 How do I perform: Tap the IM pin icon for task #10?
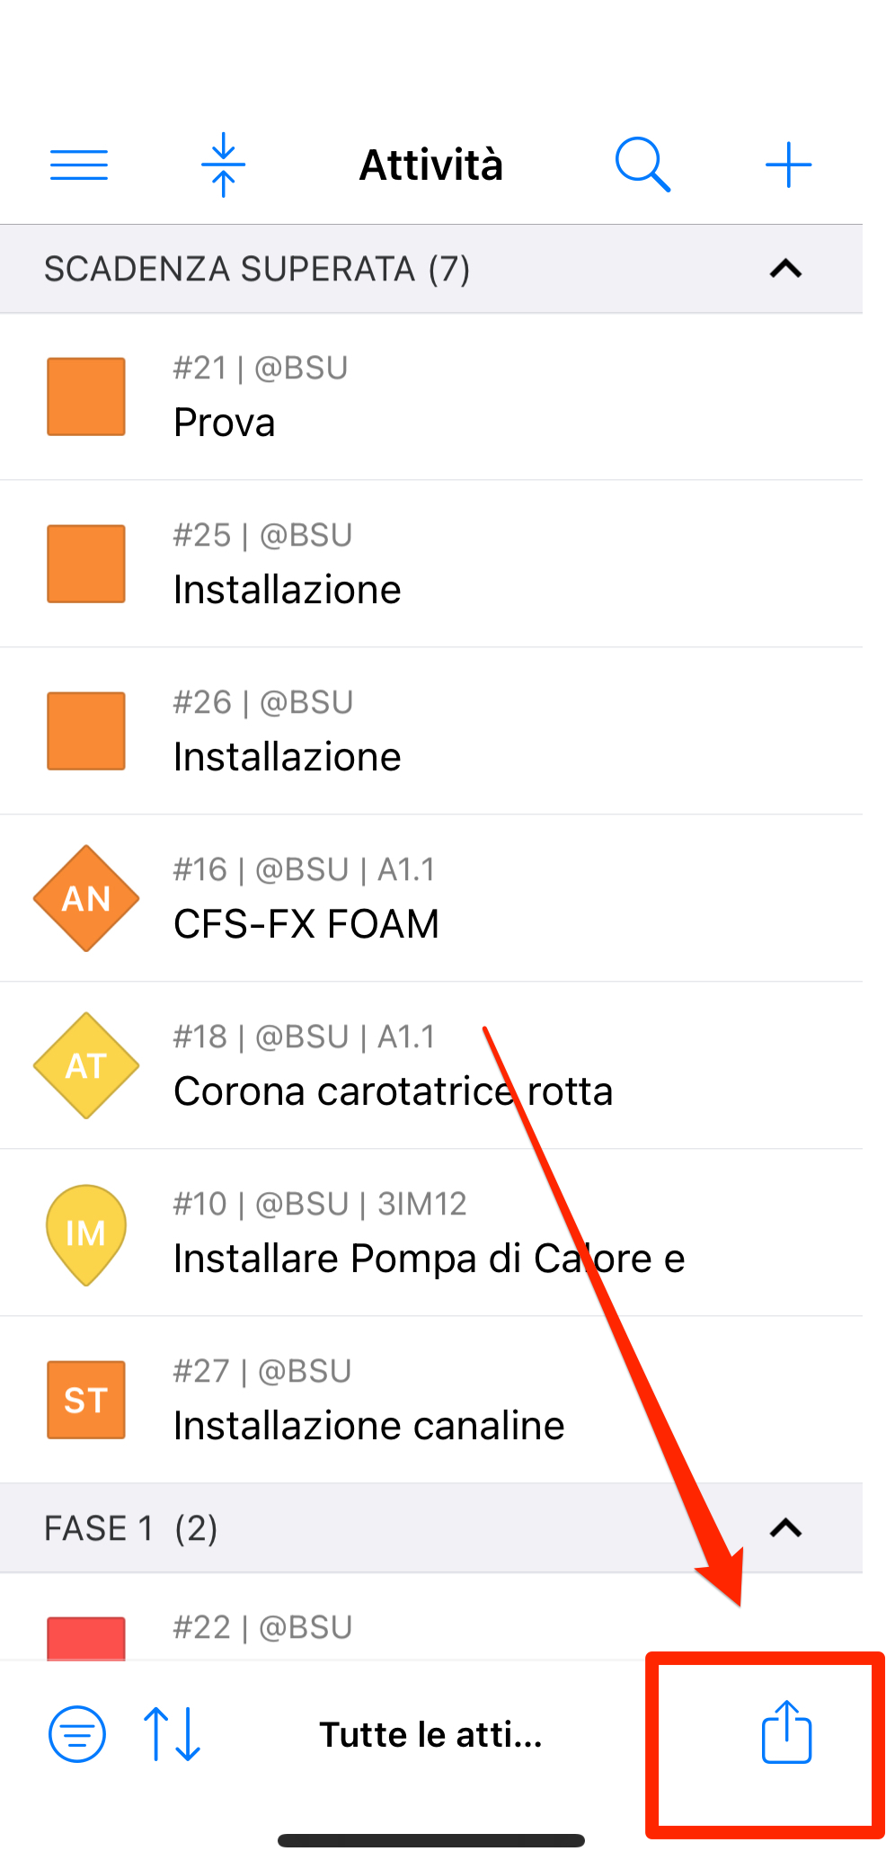point(86,1234)
